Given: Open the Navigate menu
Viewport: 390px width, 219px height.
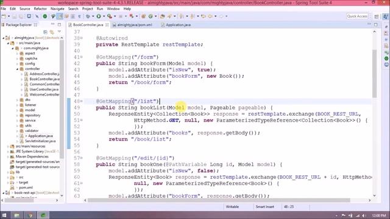Looking at the screenshot, I should coord(57,9).
